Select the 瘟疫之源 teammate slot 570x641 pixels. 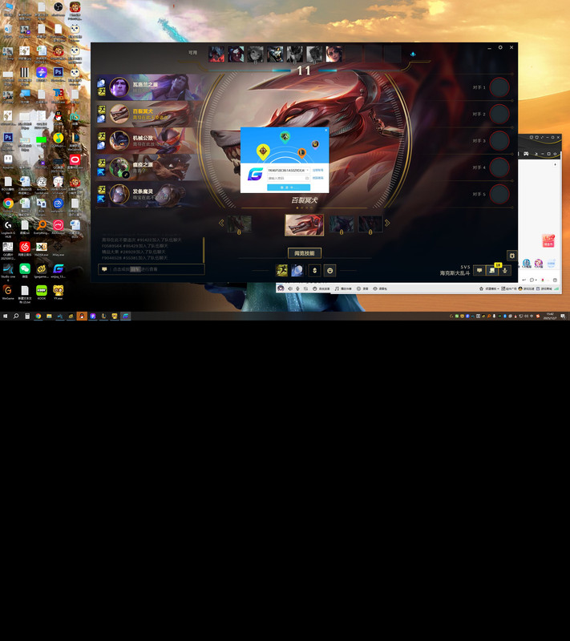click(x=149, y=167)
